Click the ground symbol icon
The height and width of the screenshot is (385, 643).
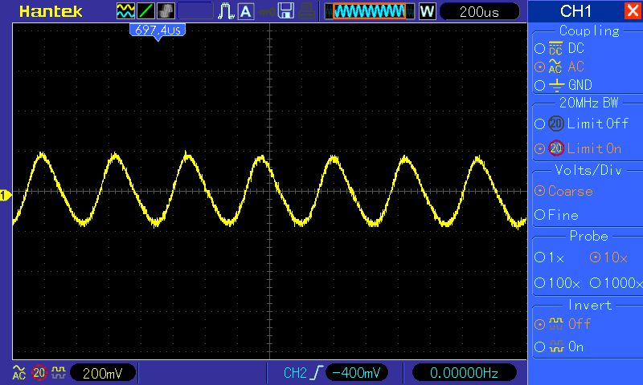556,85
